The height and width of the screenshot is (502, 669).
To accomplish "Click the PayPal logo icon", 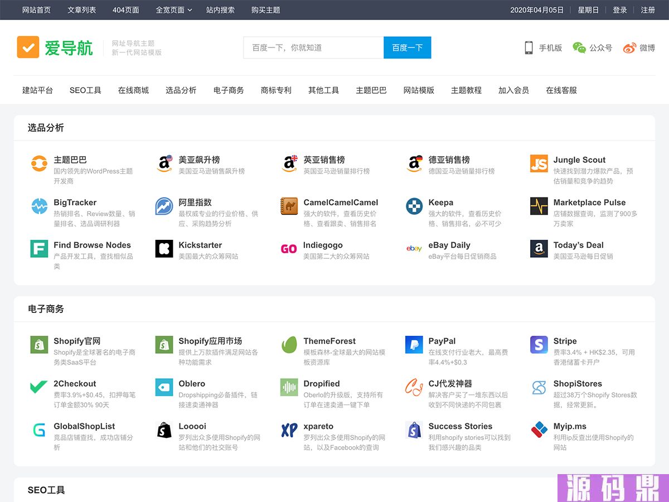I will point(414,345).
